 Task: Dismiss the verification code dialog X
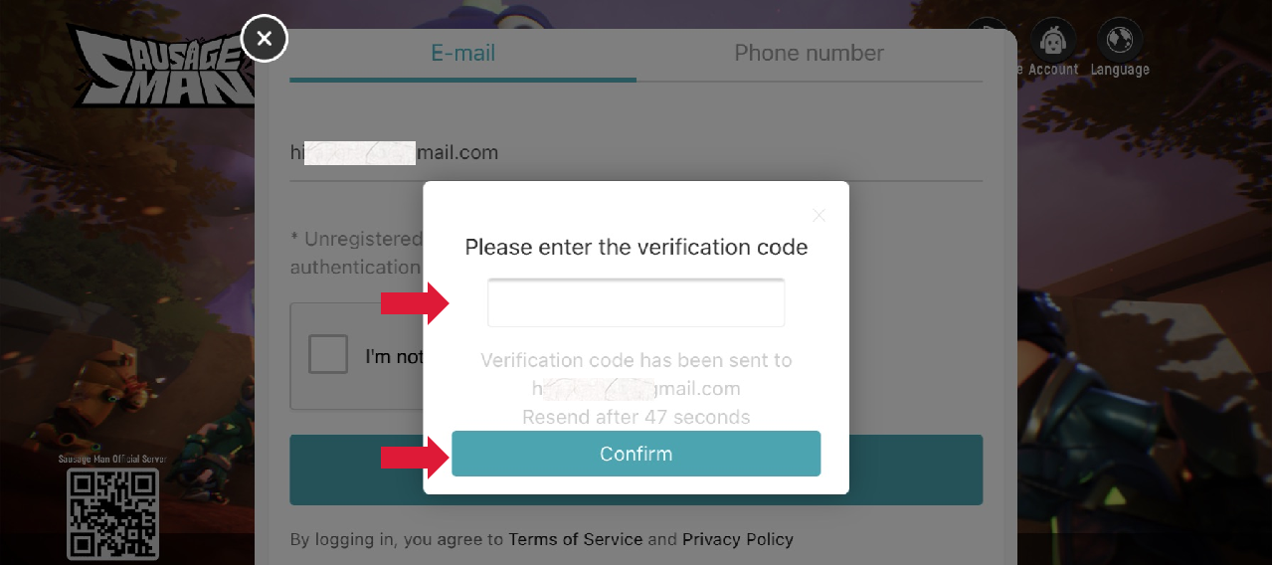(x=818, y=215)
